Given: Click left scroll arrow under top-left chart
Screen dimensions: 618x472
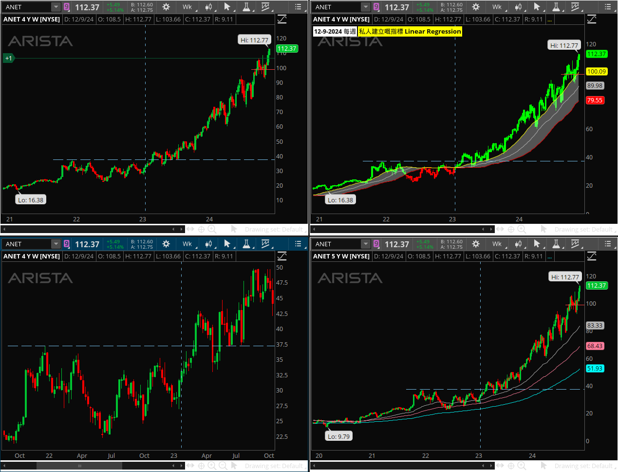Looking at the screenshot, I should click(4, 229).
